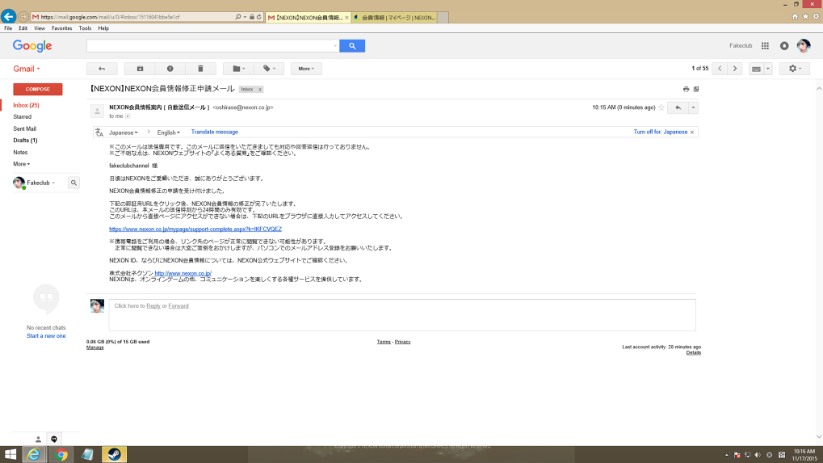This screenshot has height=463, width=823.
Task: Print the email using printer icon
Action: pyautogui.click(x=686, y=89)
